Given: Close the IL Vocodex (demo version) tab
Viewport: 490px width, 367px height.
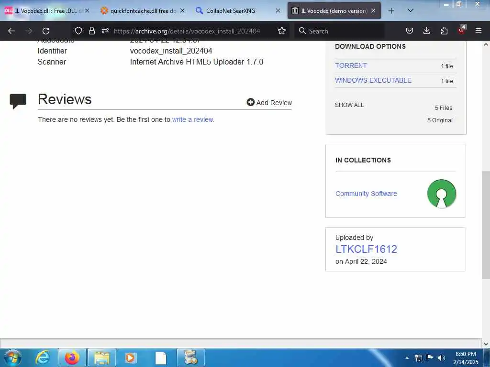Looking at the screenshot, I should (x=373, y=11).
